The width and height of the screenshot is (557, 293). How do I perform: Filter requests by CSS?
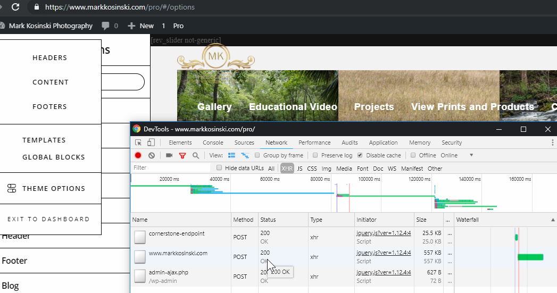pos(312,169)
